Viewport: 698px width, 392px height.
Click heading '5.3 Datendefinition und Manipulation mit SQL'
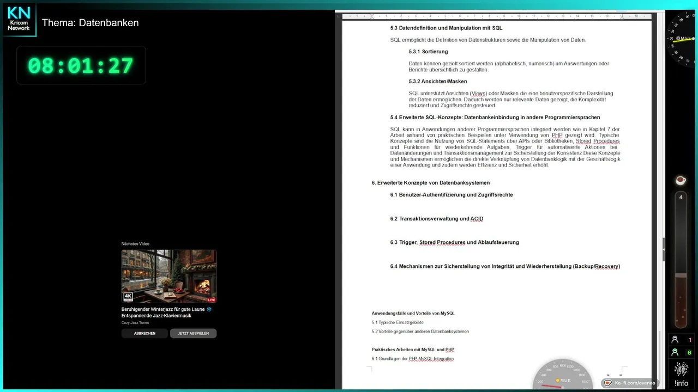coord(446,28)
